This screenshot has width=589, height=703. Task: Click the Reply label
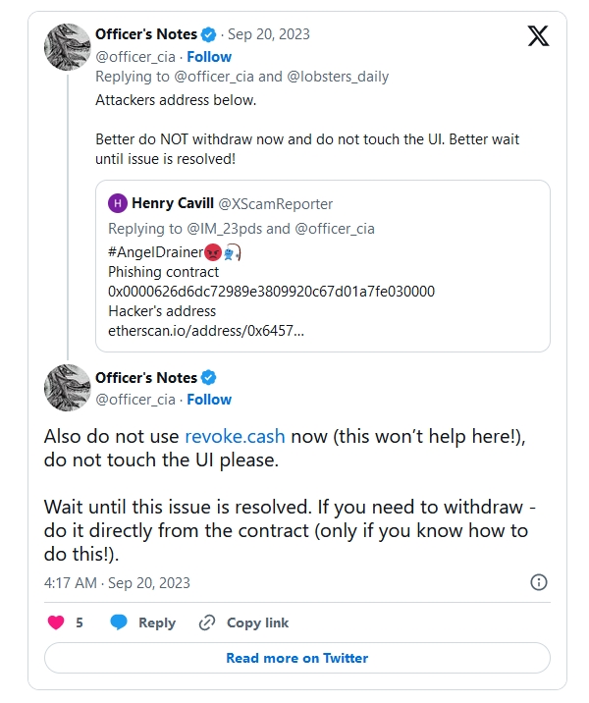(x=157, y=622)
